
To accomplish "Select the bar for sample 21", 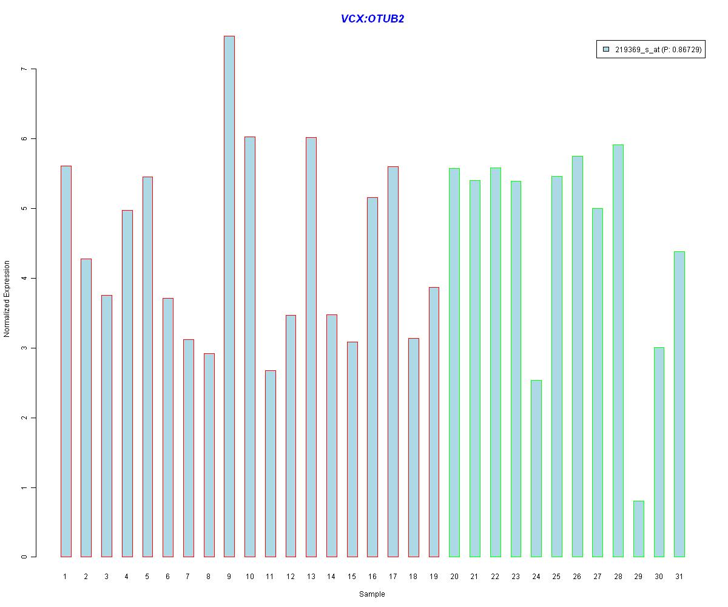I will (475, 368).
